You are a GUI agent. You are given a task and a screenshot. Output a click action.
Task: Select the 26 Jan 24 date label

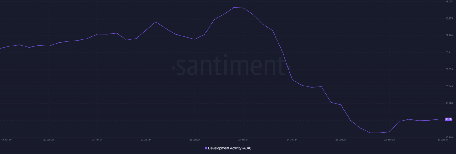tap(389, 139)
